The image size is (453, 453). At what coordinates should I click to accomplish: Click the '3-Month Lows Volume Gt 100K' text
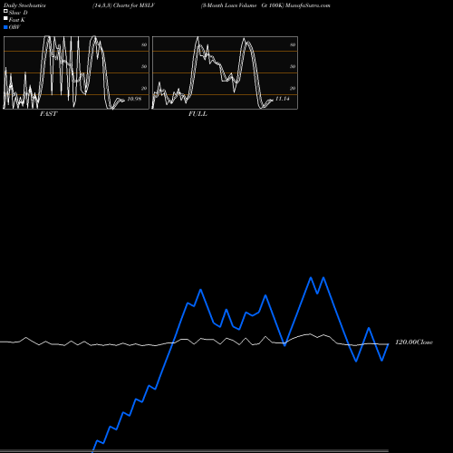tap(243, 5)
